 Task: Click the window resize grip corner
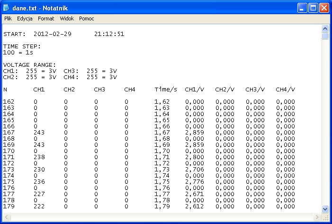[326, 217]
